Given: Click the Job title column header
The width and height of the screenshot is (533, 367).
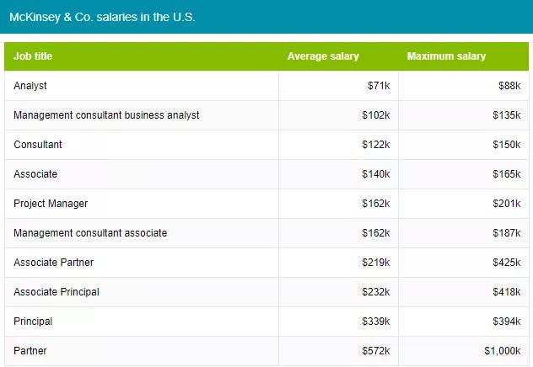Looking at the screenshot, I should 33,56.
